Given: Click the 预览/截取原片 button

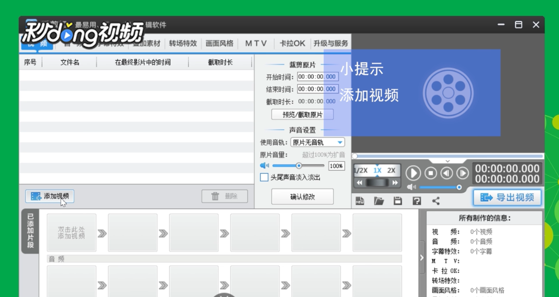Looking at the screenshot, I should click(x=302, y=114).
